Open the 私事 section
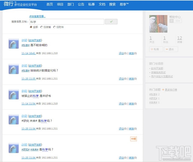This screenshot has width=193, height=162. 91,4
